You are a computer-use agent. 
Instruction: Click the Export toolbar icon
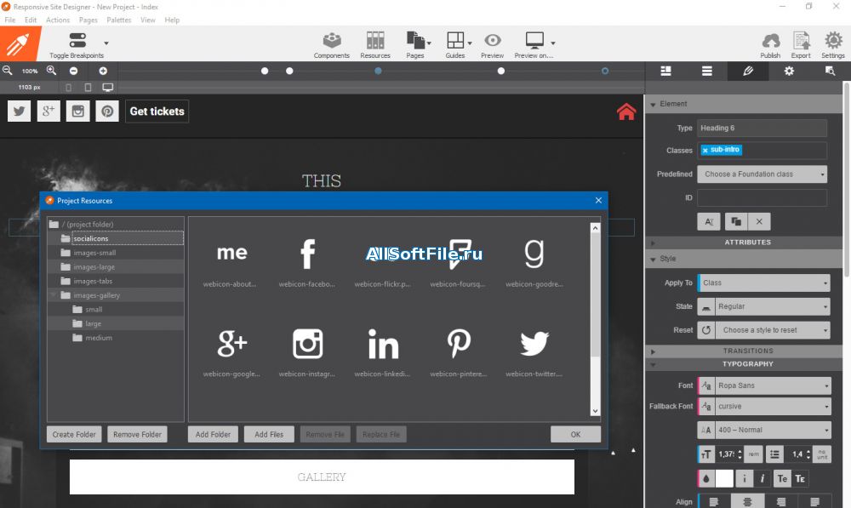pos(801,40)
